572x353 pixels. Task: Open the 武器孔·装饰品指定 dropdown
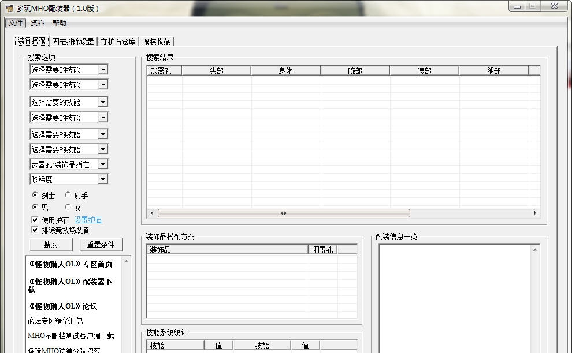[68, 164]
